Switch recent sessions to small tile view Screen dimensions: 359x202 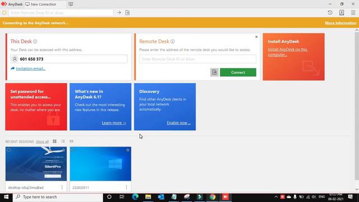(71, 141)
